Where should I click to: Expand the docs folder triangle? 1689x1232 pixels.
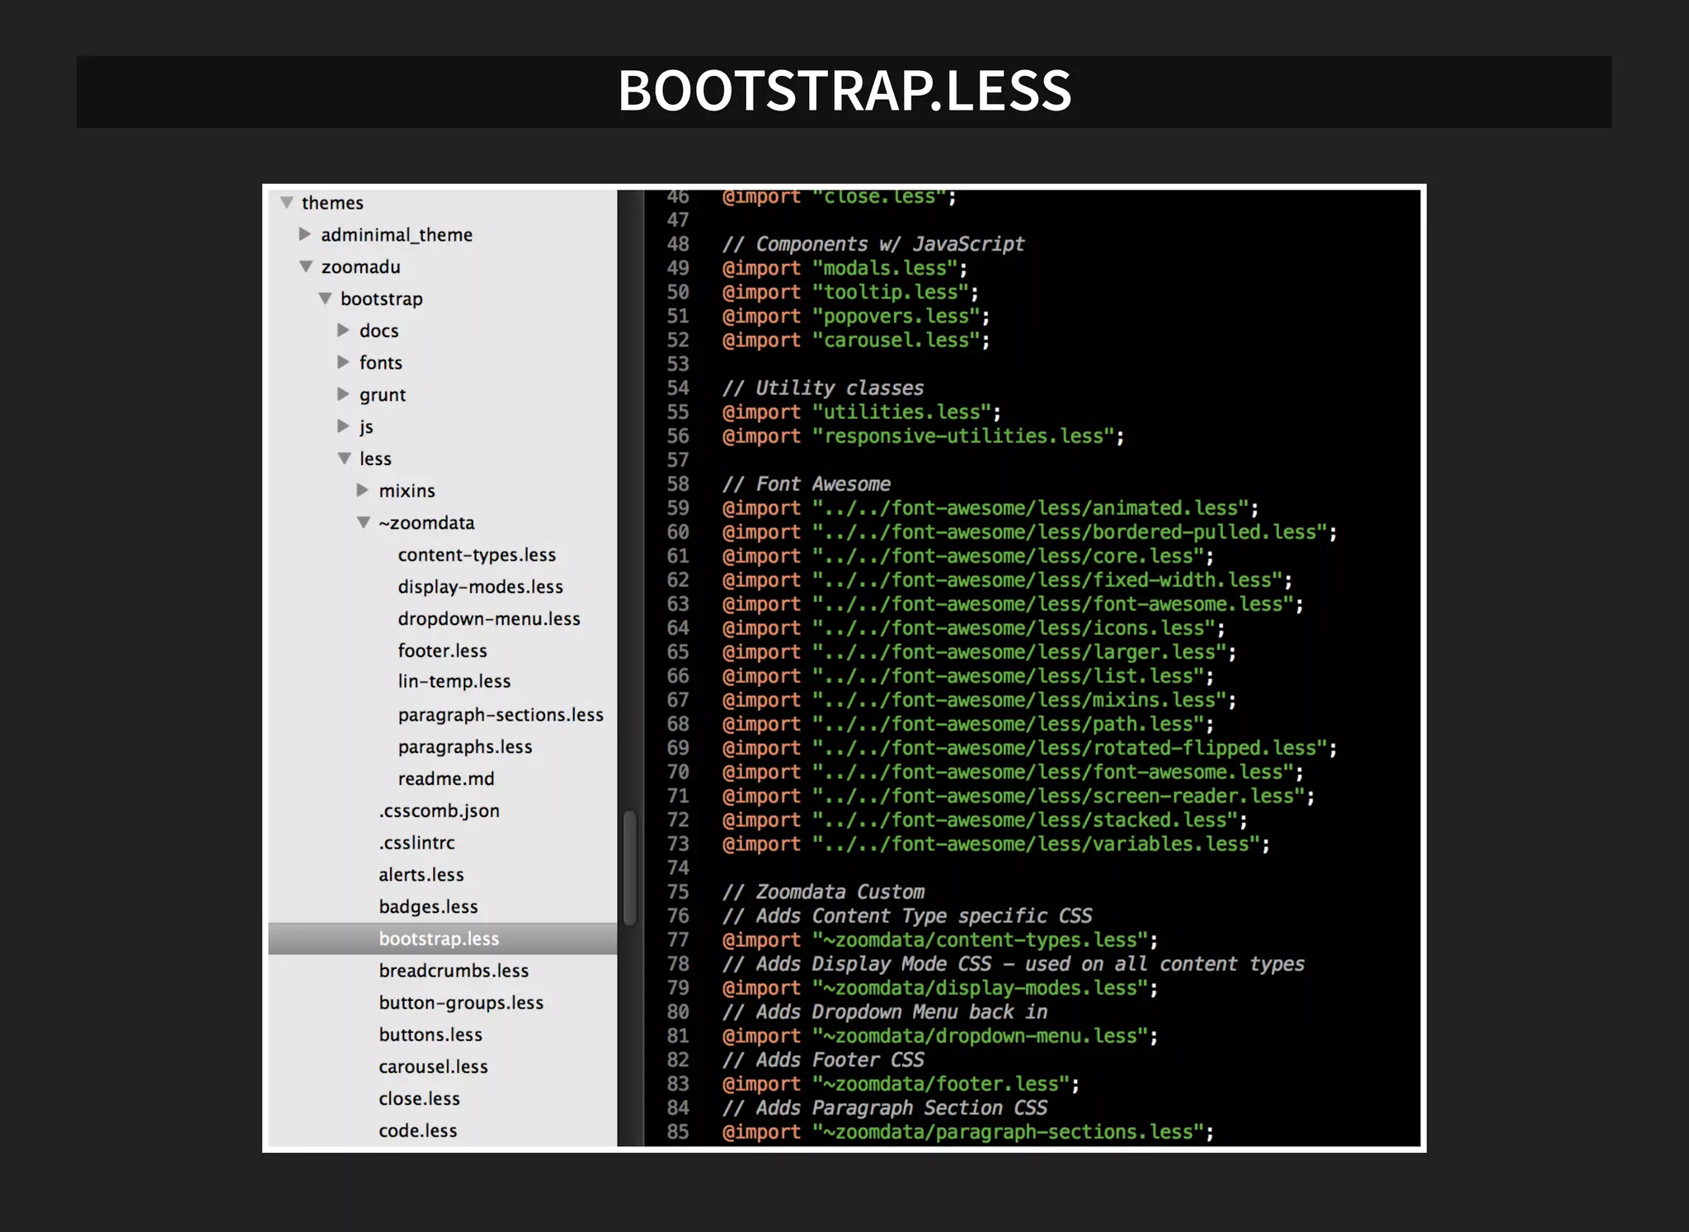(343, 330)
